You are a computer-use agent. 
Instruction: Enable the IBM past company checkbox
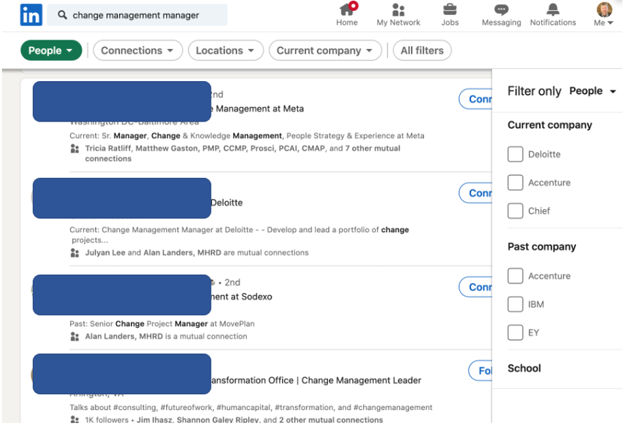coord(516,304)
